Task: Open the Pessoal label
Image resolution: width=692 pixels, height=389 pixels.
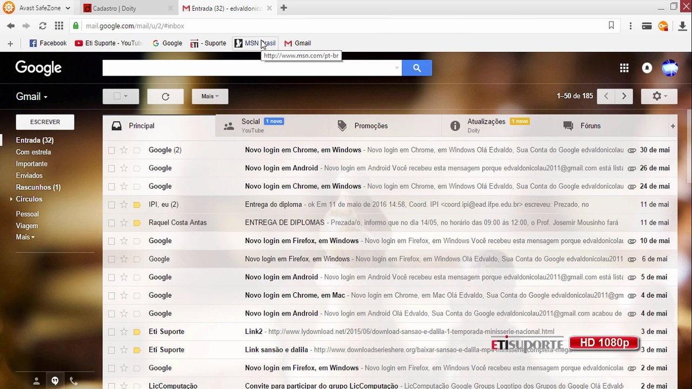Action: (27, 214)
